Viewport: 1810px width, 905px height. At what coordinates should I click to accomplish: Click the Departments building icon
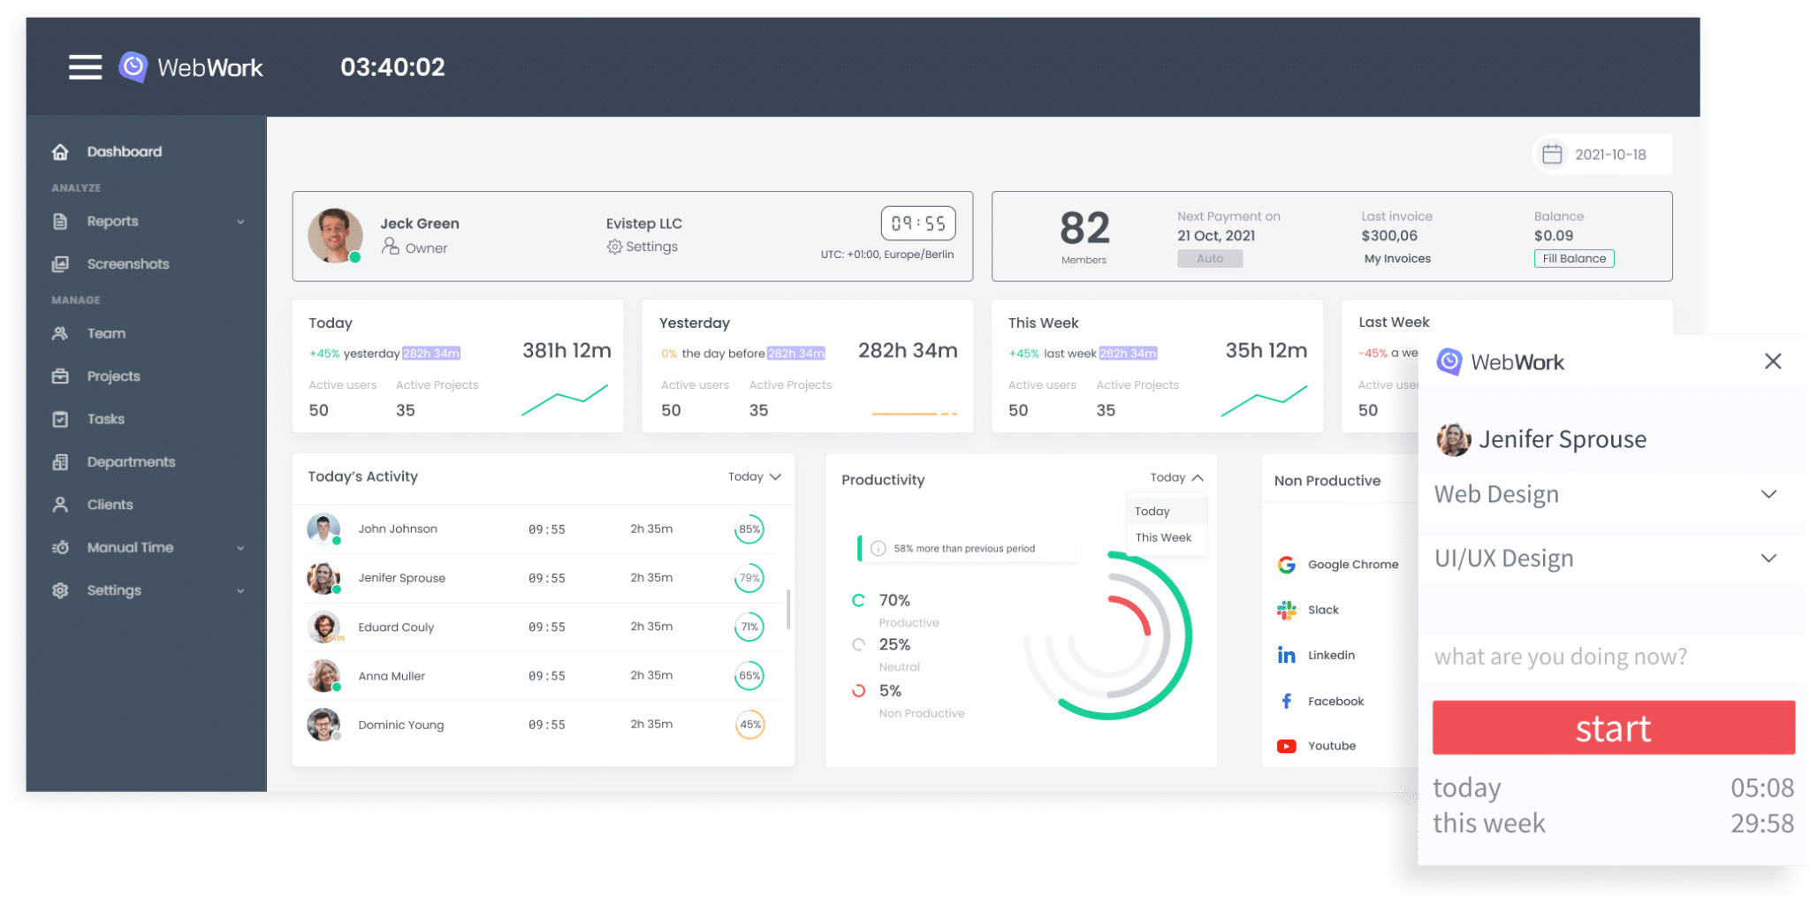60,462
